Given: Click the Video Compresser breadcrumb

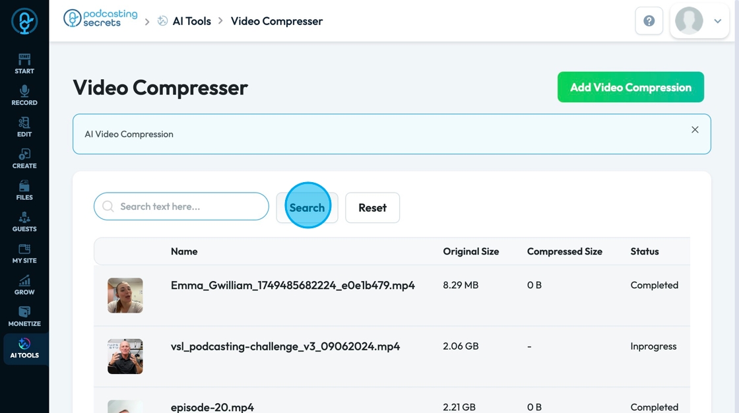Looking at the screenshot, I should point(276,21).
